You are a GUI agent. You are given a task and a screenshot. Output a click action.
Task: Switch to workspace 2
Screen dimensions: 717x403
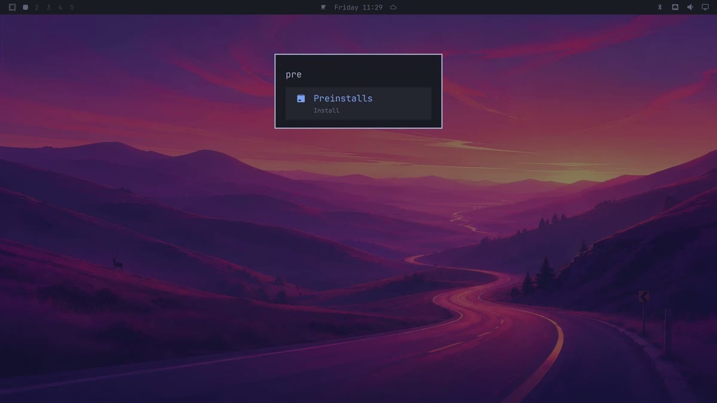click(37, 7)
